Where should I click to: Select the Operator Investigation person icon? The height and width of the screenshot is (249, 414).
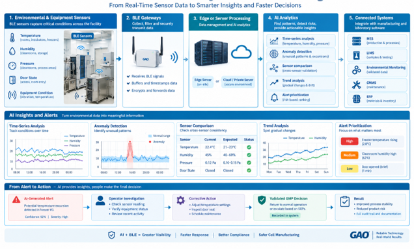(x=100, y=201)
